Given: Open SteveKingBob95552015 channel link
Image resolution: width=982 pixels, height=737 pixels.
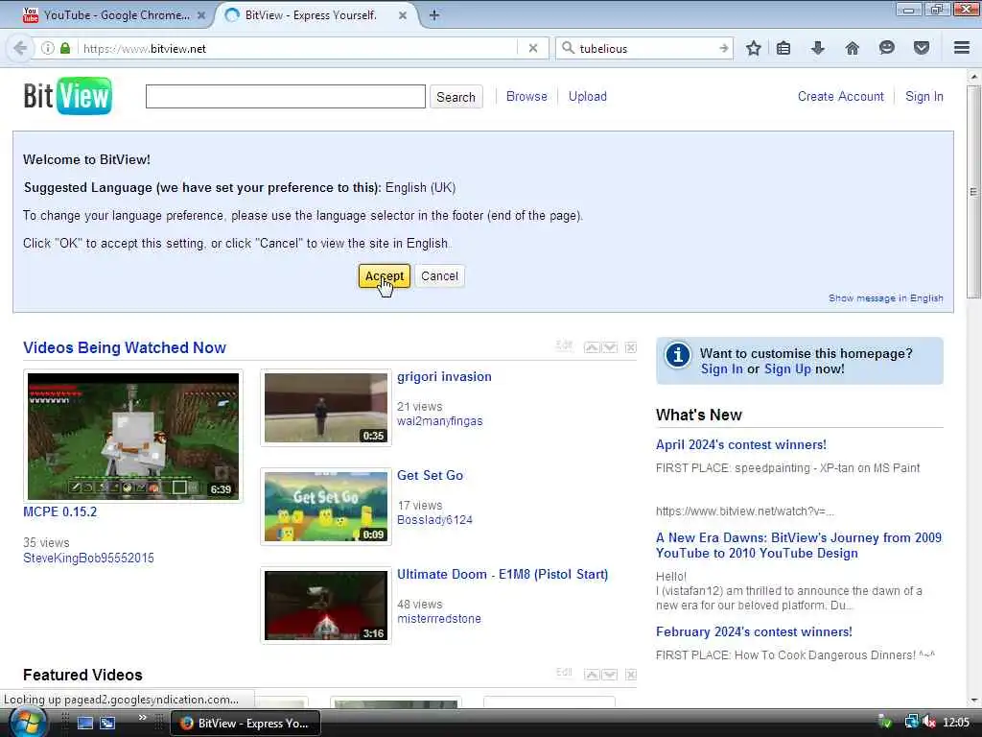Looking at the screenshot, I should coord(88,558).
